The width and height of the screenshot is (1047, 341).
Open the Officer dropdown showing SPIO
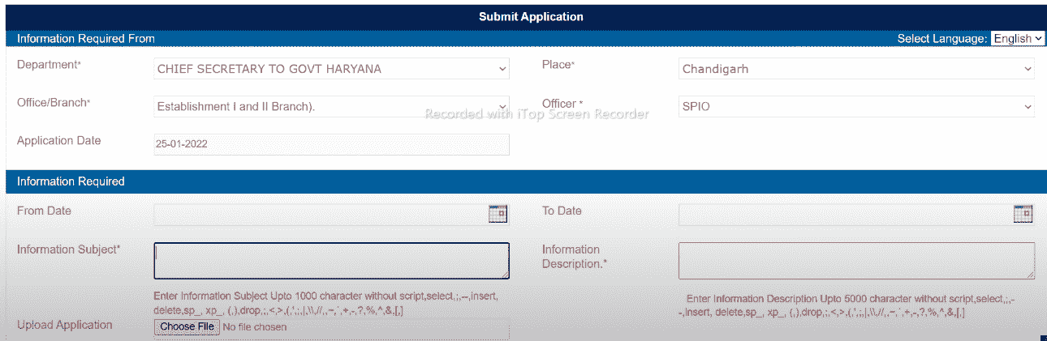(856, 106)
